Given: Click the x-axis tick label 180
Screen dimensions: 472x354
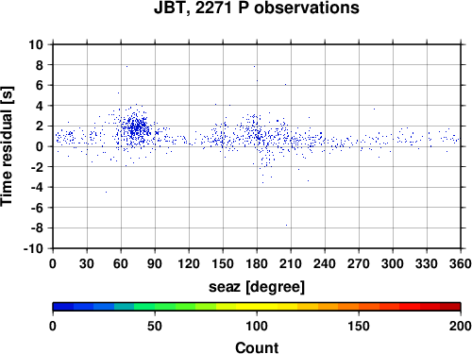Looking at the screenshot, I should click(x=257, y=263).
